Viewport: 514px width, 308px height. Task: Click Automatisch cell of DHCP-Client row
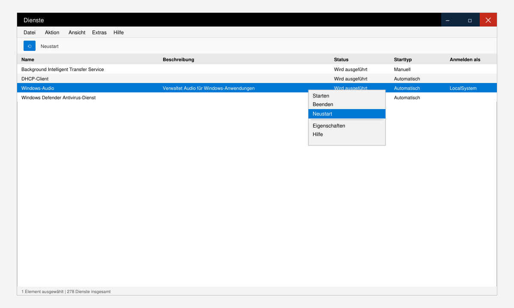pos(407,79)
